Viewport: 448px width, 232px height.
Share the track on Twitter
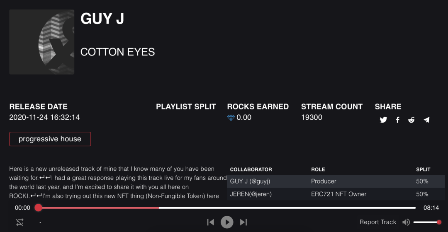(383, 120)
